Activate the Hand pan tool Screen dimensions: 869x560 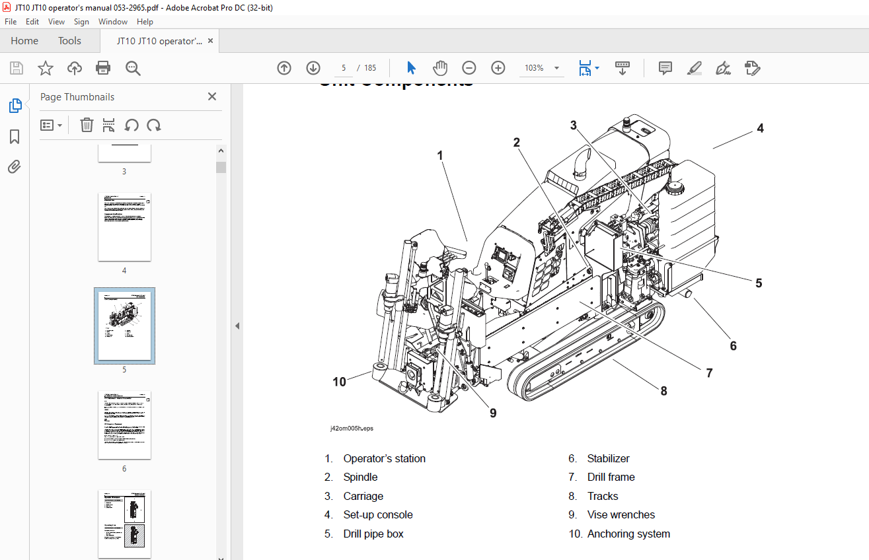click(x=440, y=68)
